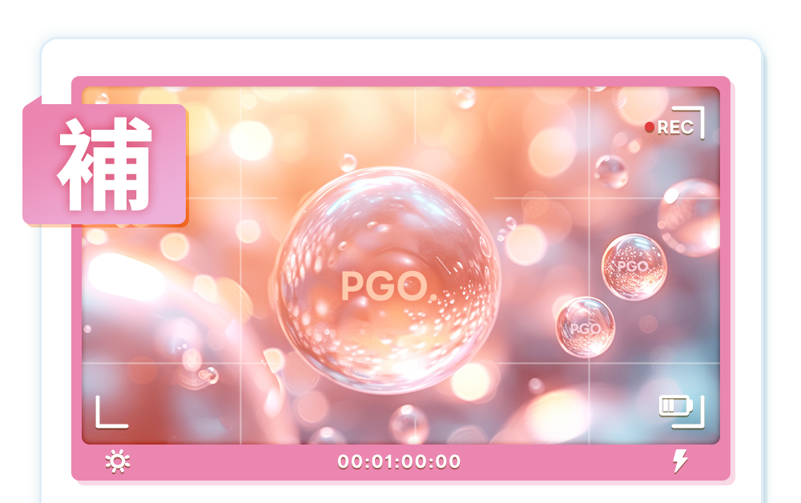Click the lower small PGO bubble
The height and width of the screenshot is (503, 801).
tap(586, 328)
